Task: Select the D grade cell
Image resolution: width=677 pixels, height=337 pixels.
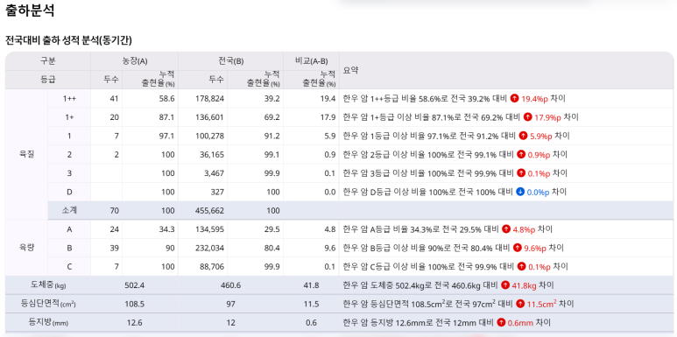Action: click(x=69, y=192)
